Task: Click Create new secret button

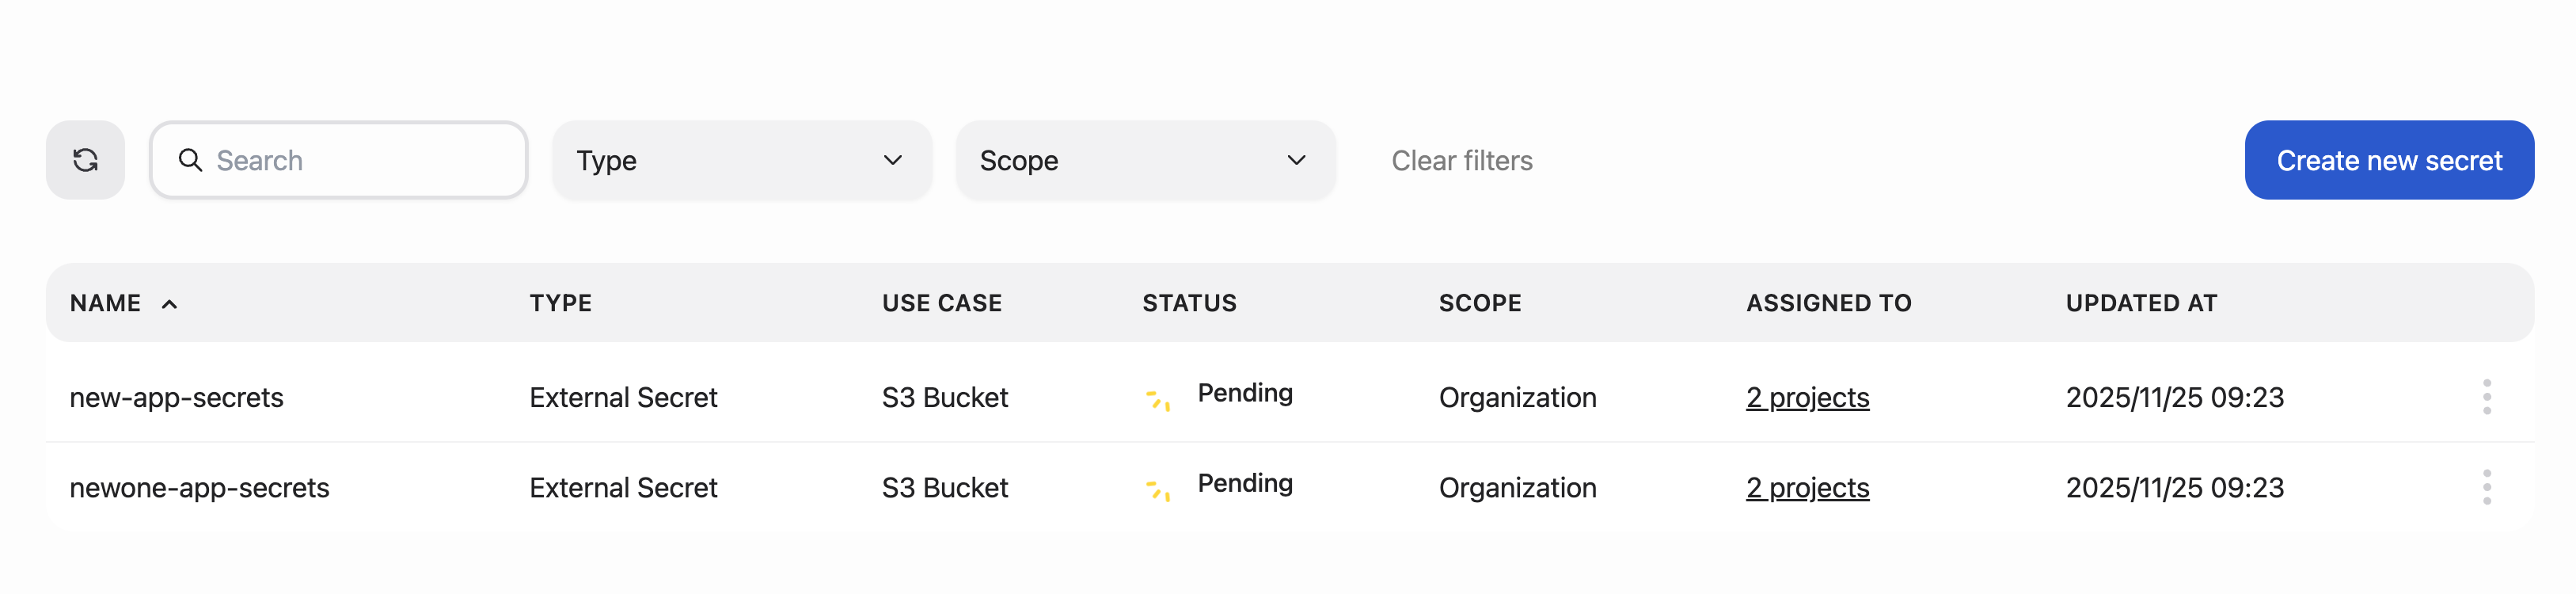Action: 2388,160
